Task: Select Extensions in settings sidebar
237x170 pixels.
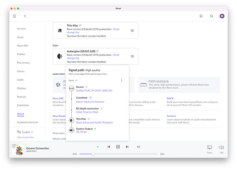Action: [23, 105]
